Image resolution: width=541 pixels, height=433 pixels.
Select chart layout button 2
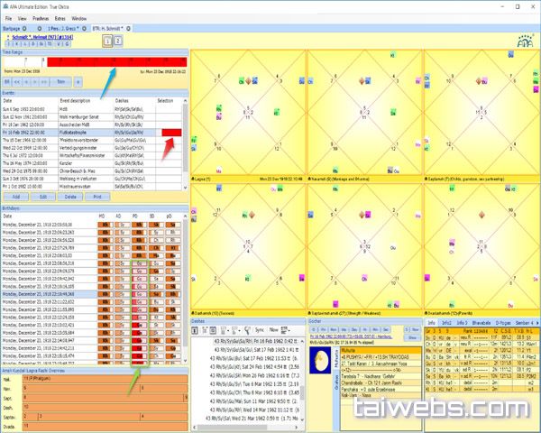118,41
